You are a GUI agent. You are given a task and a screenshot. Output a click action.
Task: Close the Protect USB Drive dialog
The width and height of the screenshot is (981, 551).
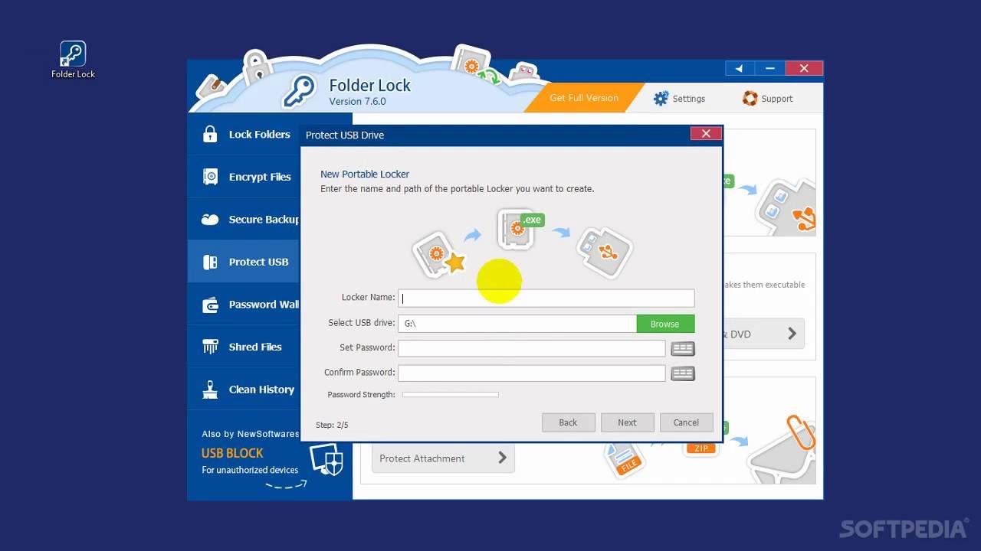[706, 134]
